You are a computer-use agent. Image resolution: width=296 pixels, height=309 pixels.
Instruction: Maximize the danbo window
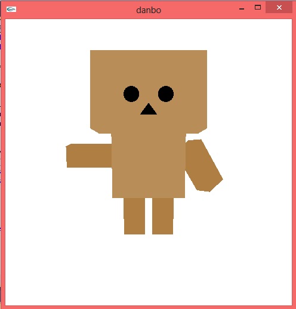pos(258,7)
